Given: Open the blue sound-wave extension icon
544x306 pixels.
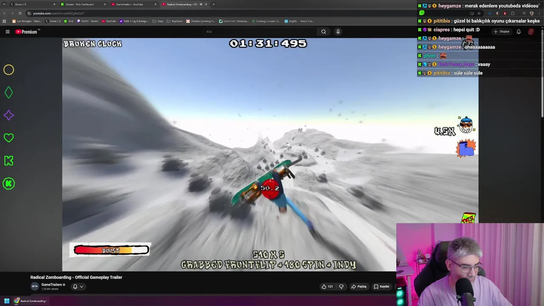Looking at the screenshot, I should tap(489, 13).
